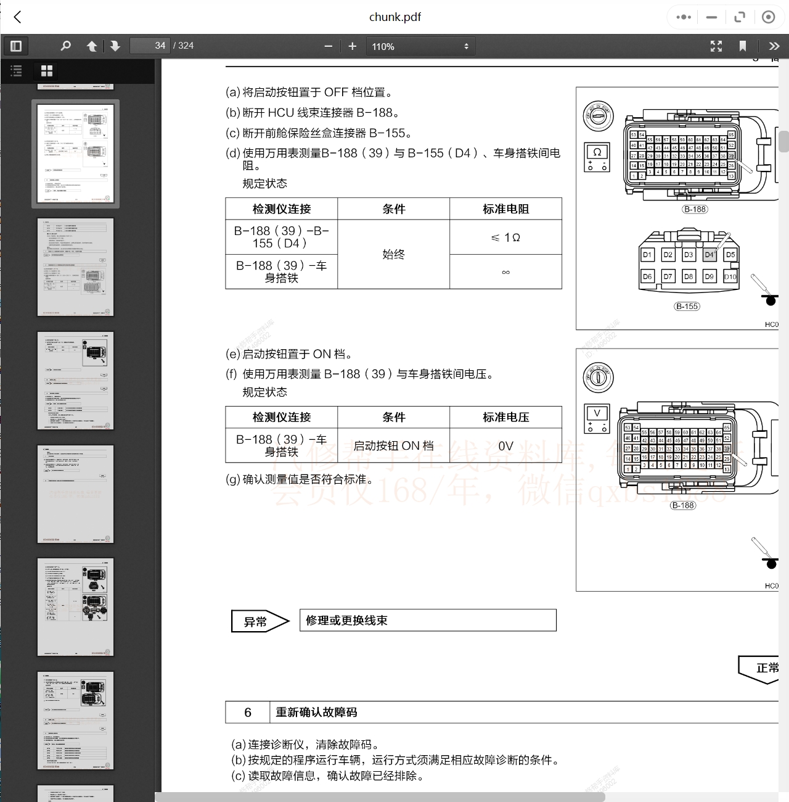This screenshot has height=802, width=789.
Task: Zoom in with the plus button
Action: [x=353, y=46]
